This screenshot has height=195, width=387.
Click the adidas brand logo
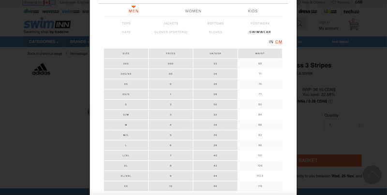(x=41, y=69)
